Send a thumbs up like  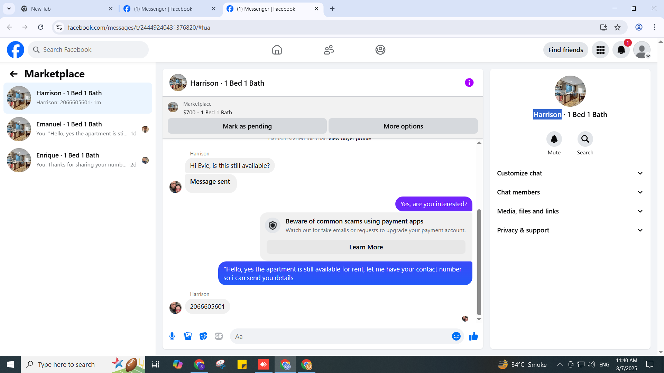pyautogui.click(x=473, y=336)
